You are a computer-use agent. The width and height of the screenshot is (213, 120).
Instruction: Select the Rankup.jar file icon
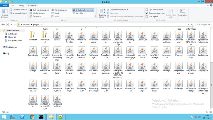pyautogui.click(x=142, y=66)
